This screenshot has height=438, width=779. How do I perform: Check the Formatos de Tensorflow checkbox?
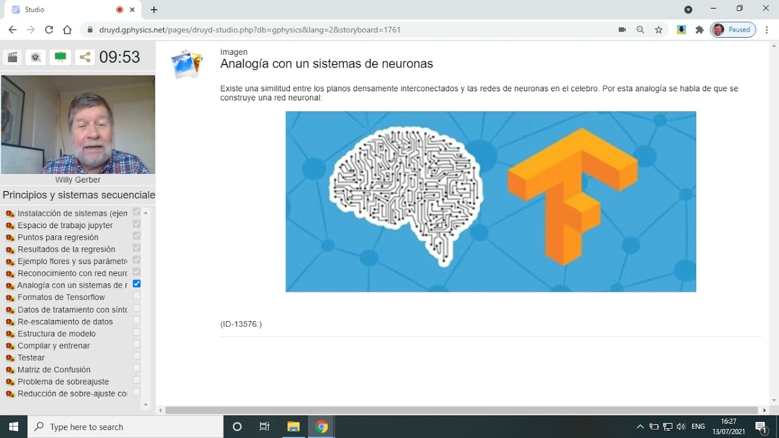click(x=136, y=296)
